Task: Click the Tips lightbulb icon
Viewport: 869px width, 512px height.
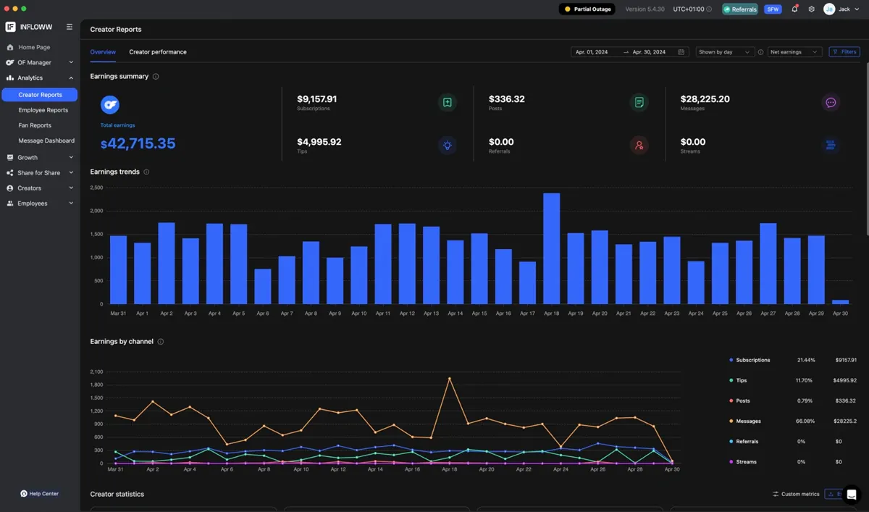Action: click(448, 146)
